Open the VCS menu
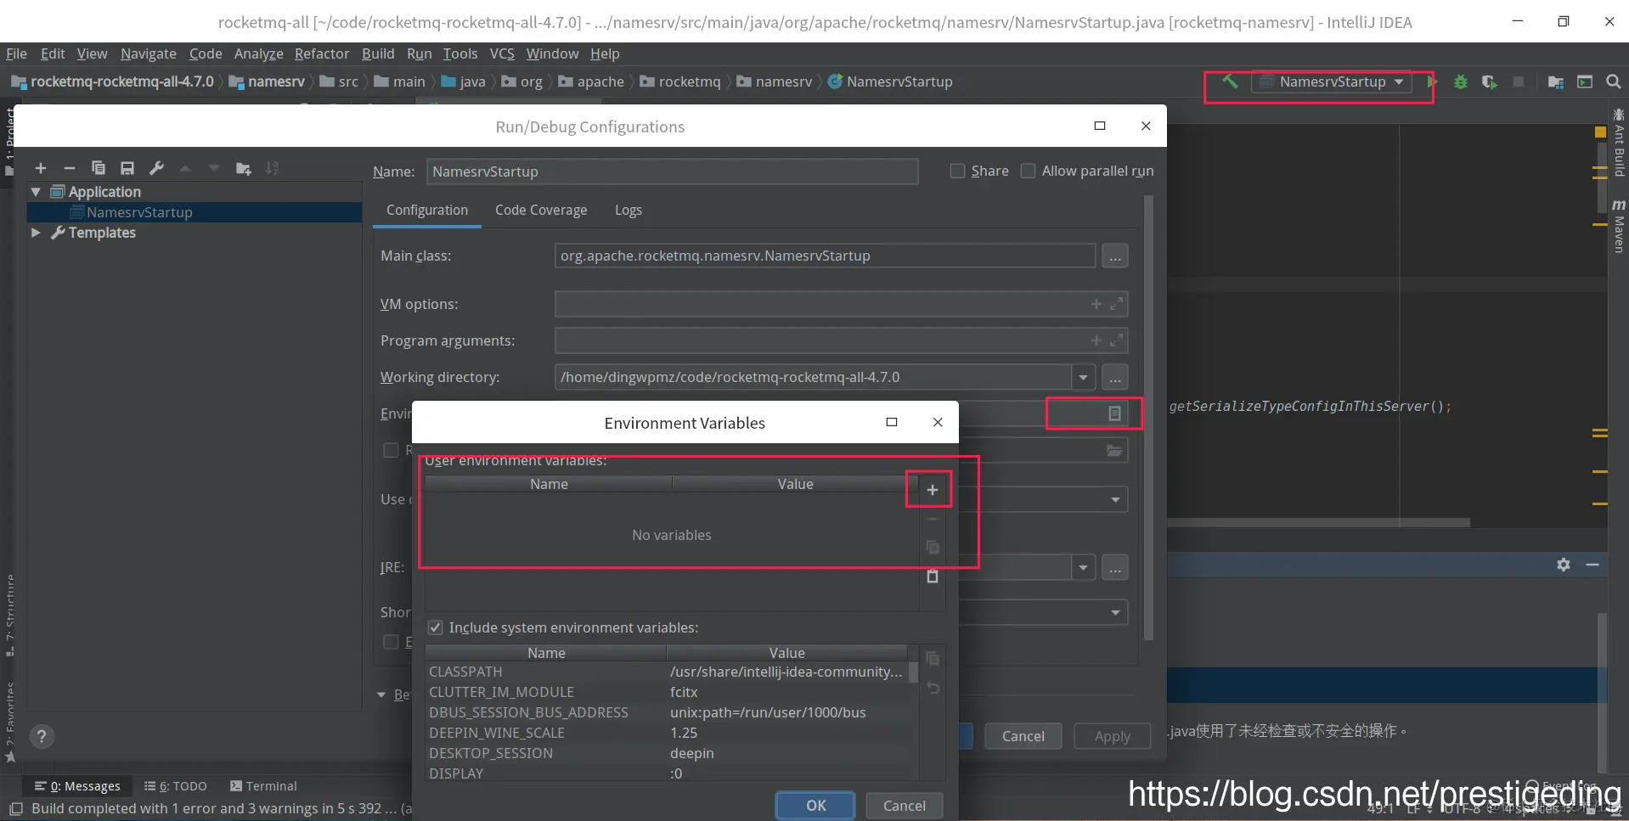Image resolution: width=1629 pixels, height=821 pixels. [502, 53]
